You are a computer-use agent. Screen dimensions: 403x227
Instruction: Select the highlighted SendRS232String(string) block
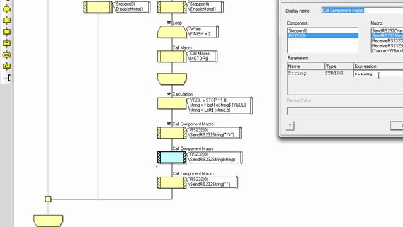[172, 157]
